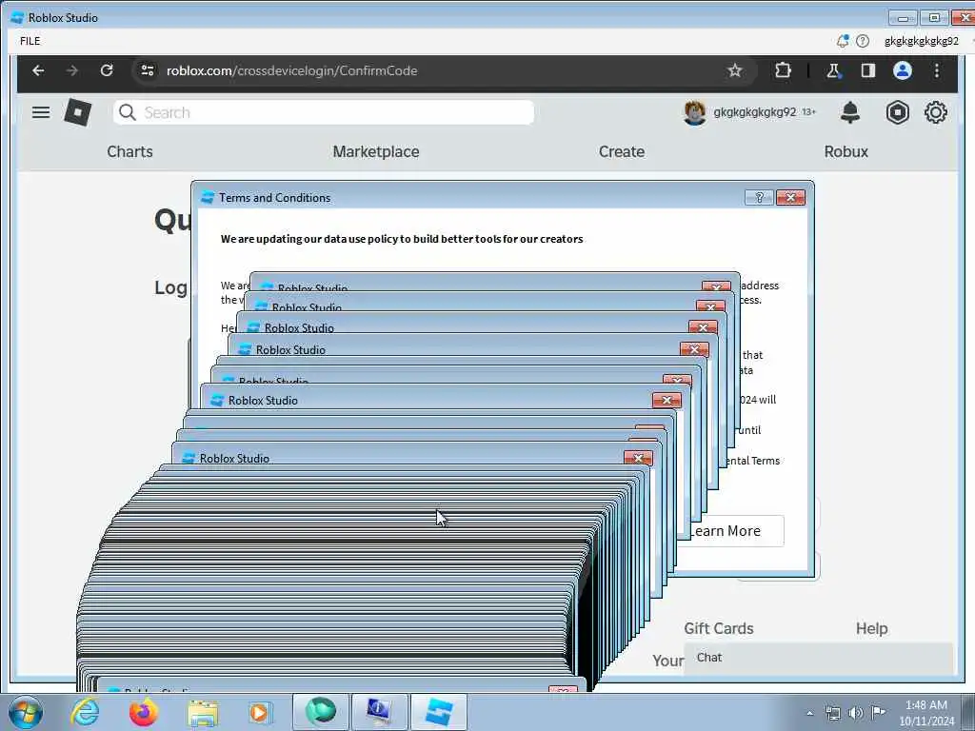Open the browser extensions puzzle icon
This screenshot has width=975, height=731.
point(783,70)
